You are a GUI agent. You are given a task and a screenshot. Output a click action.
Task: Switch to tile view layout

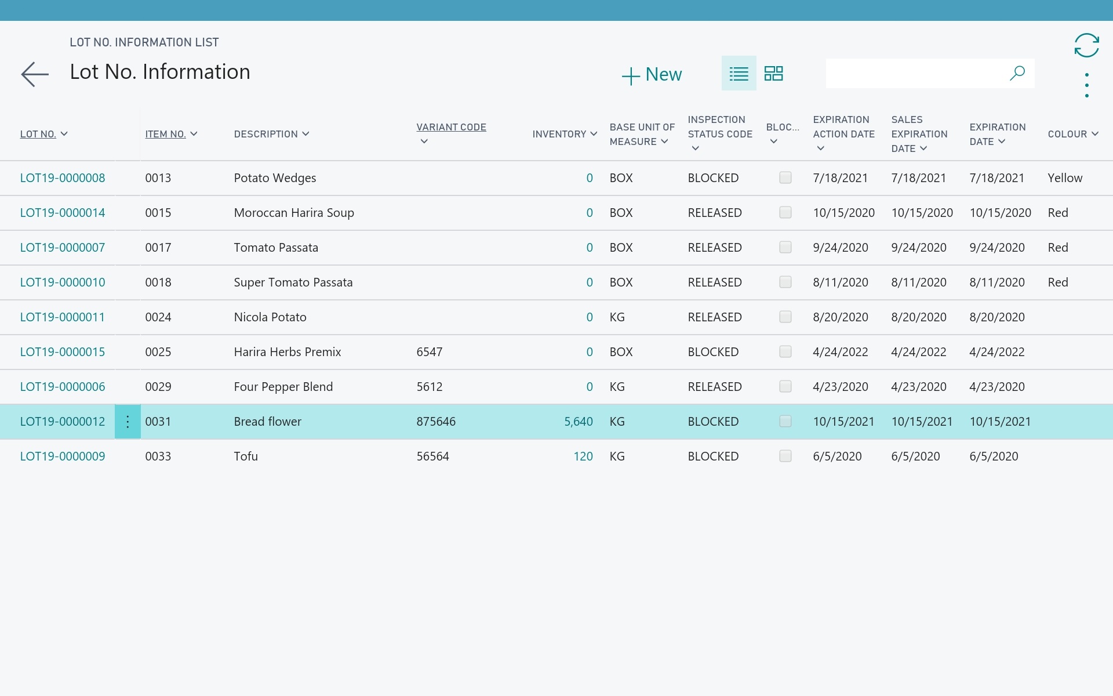click(x=773, y=74)
